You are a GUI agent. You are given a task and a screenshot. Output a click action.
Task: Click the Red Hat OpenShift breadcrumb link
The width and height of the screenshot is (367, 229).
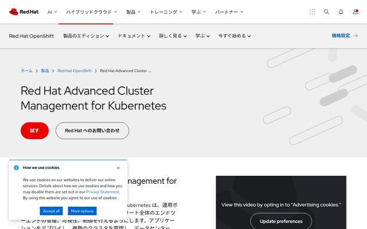tap(75, 71)
